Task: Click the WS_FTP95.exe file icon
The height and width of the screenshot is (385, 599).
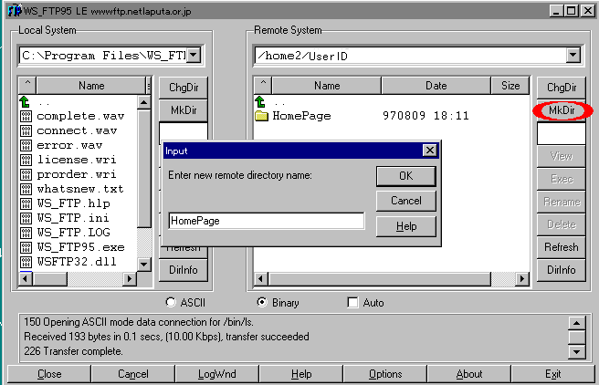Action: pyautogui.click(x=26, y=247)
